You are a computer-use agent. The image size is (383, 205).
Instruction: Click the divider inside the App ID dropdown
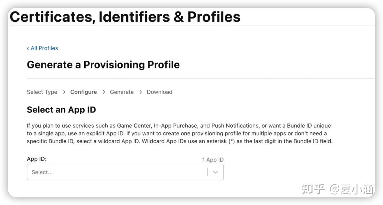coord(207,172)
